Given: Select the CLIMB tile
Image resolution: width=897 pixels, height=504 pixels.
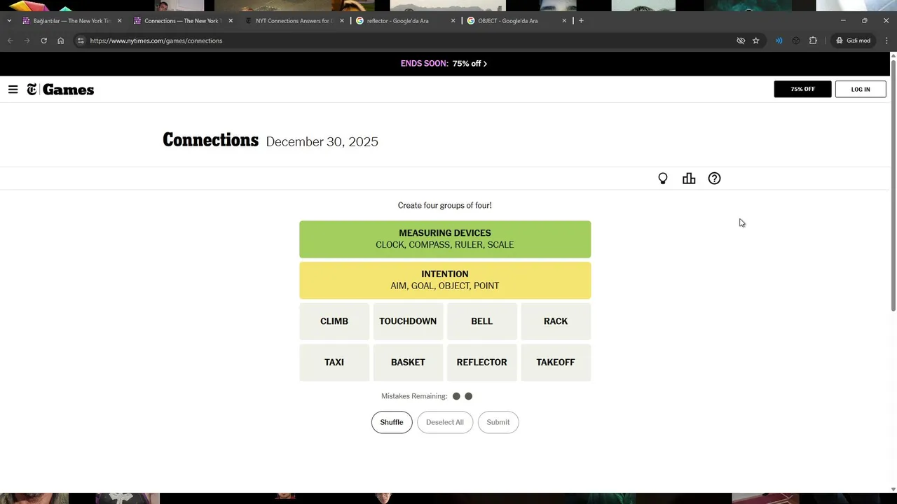Looking at the screenshot, I should click(334, 321).
